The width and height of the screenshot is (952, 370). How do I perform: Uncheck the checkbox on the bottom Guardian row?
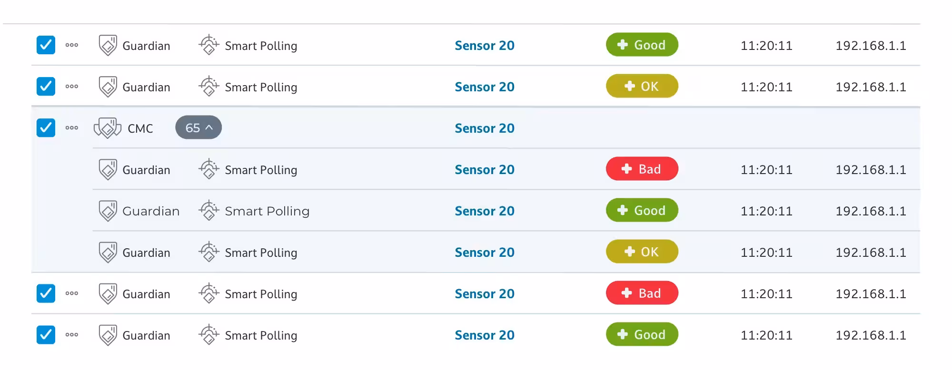point(46,335)
